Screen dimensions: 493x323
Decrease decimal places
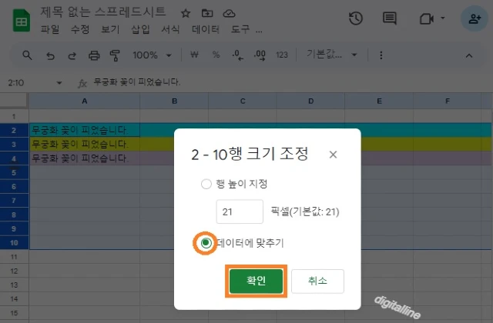tap(237, 55)
